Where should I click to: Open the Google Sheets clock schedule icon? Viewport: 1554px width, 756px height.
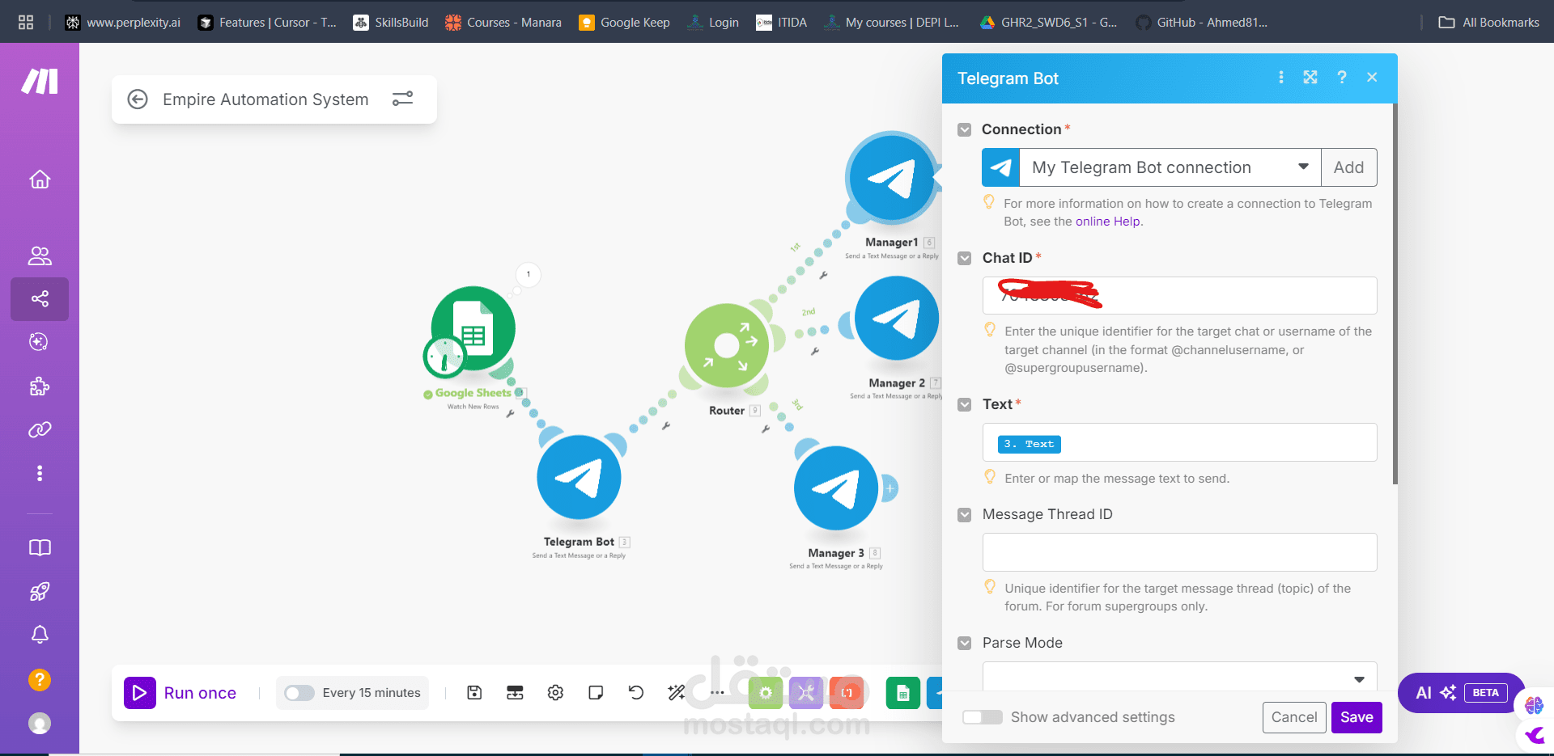point(444,357)
